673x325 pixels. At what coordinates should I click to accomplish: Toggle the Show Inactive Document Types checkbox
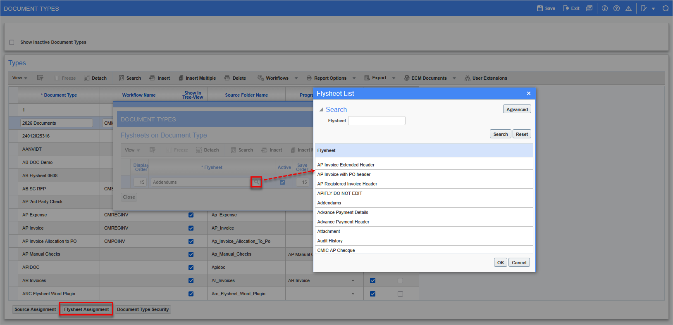(x=12, y=42)
